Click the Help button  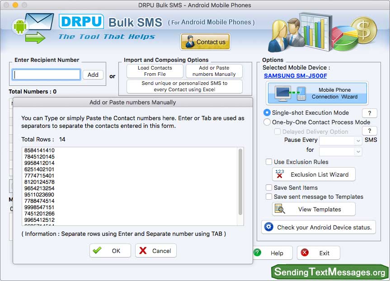tap(273, 253)
